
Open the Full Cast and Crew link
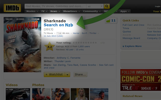(x=133, y=25)
